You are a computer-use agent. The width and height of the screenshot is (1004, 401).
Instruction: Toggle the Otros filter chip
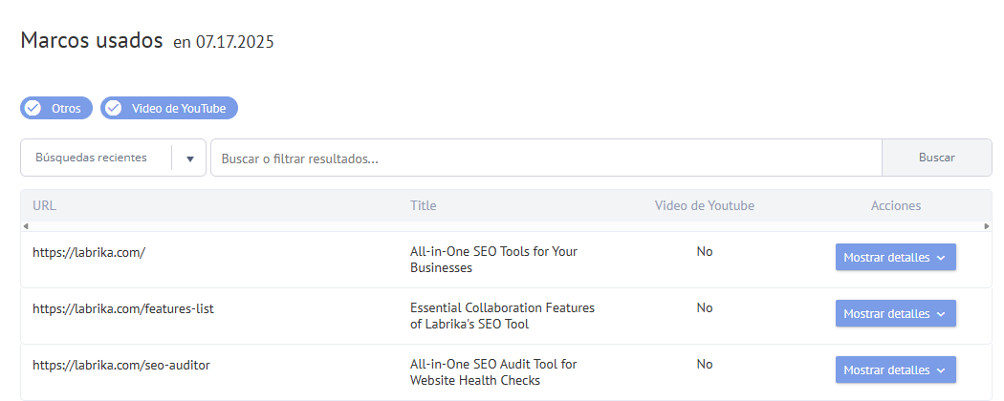pyautogui.click(x=56, y=108)
